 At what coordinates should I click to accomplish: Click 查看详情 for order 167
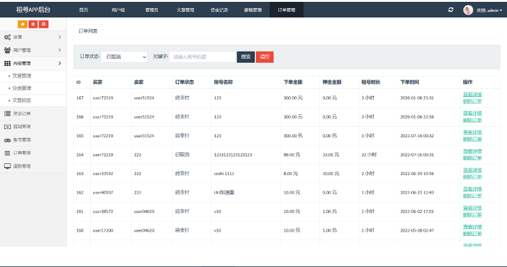tap(472, 94)
